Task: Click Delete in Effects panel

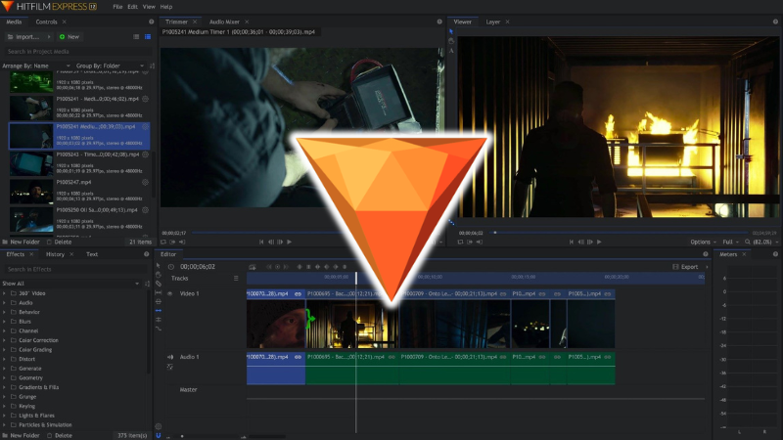Action: point(60,435)
